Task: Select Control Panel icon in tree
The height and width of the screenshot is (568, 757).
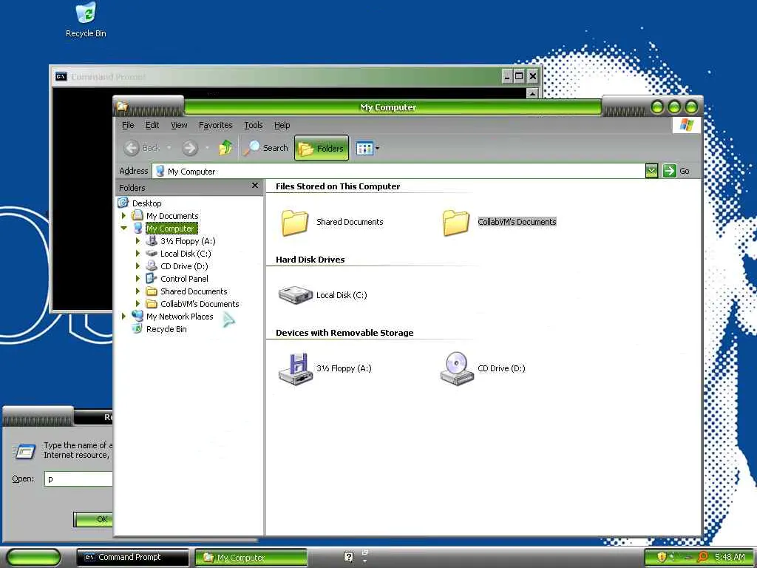Action: (x=152, y=278)
